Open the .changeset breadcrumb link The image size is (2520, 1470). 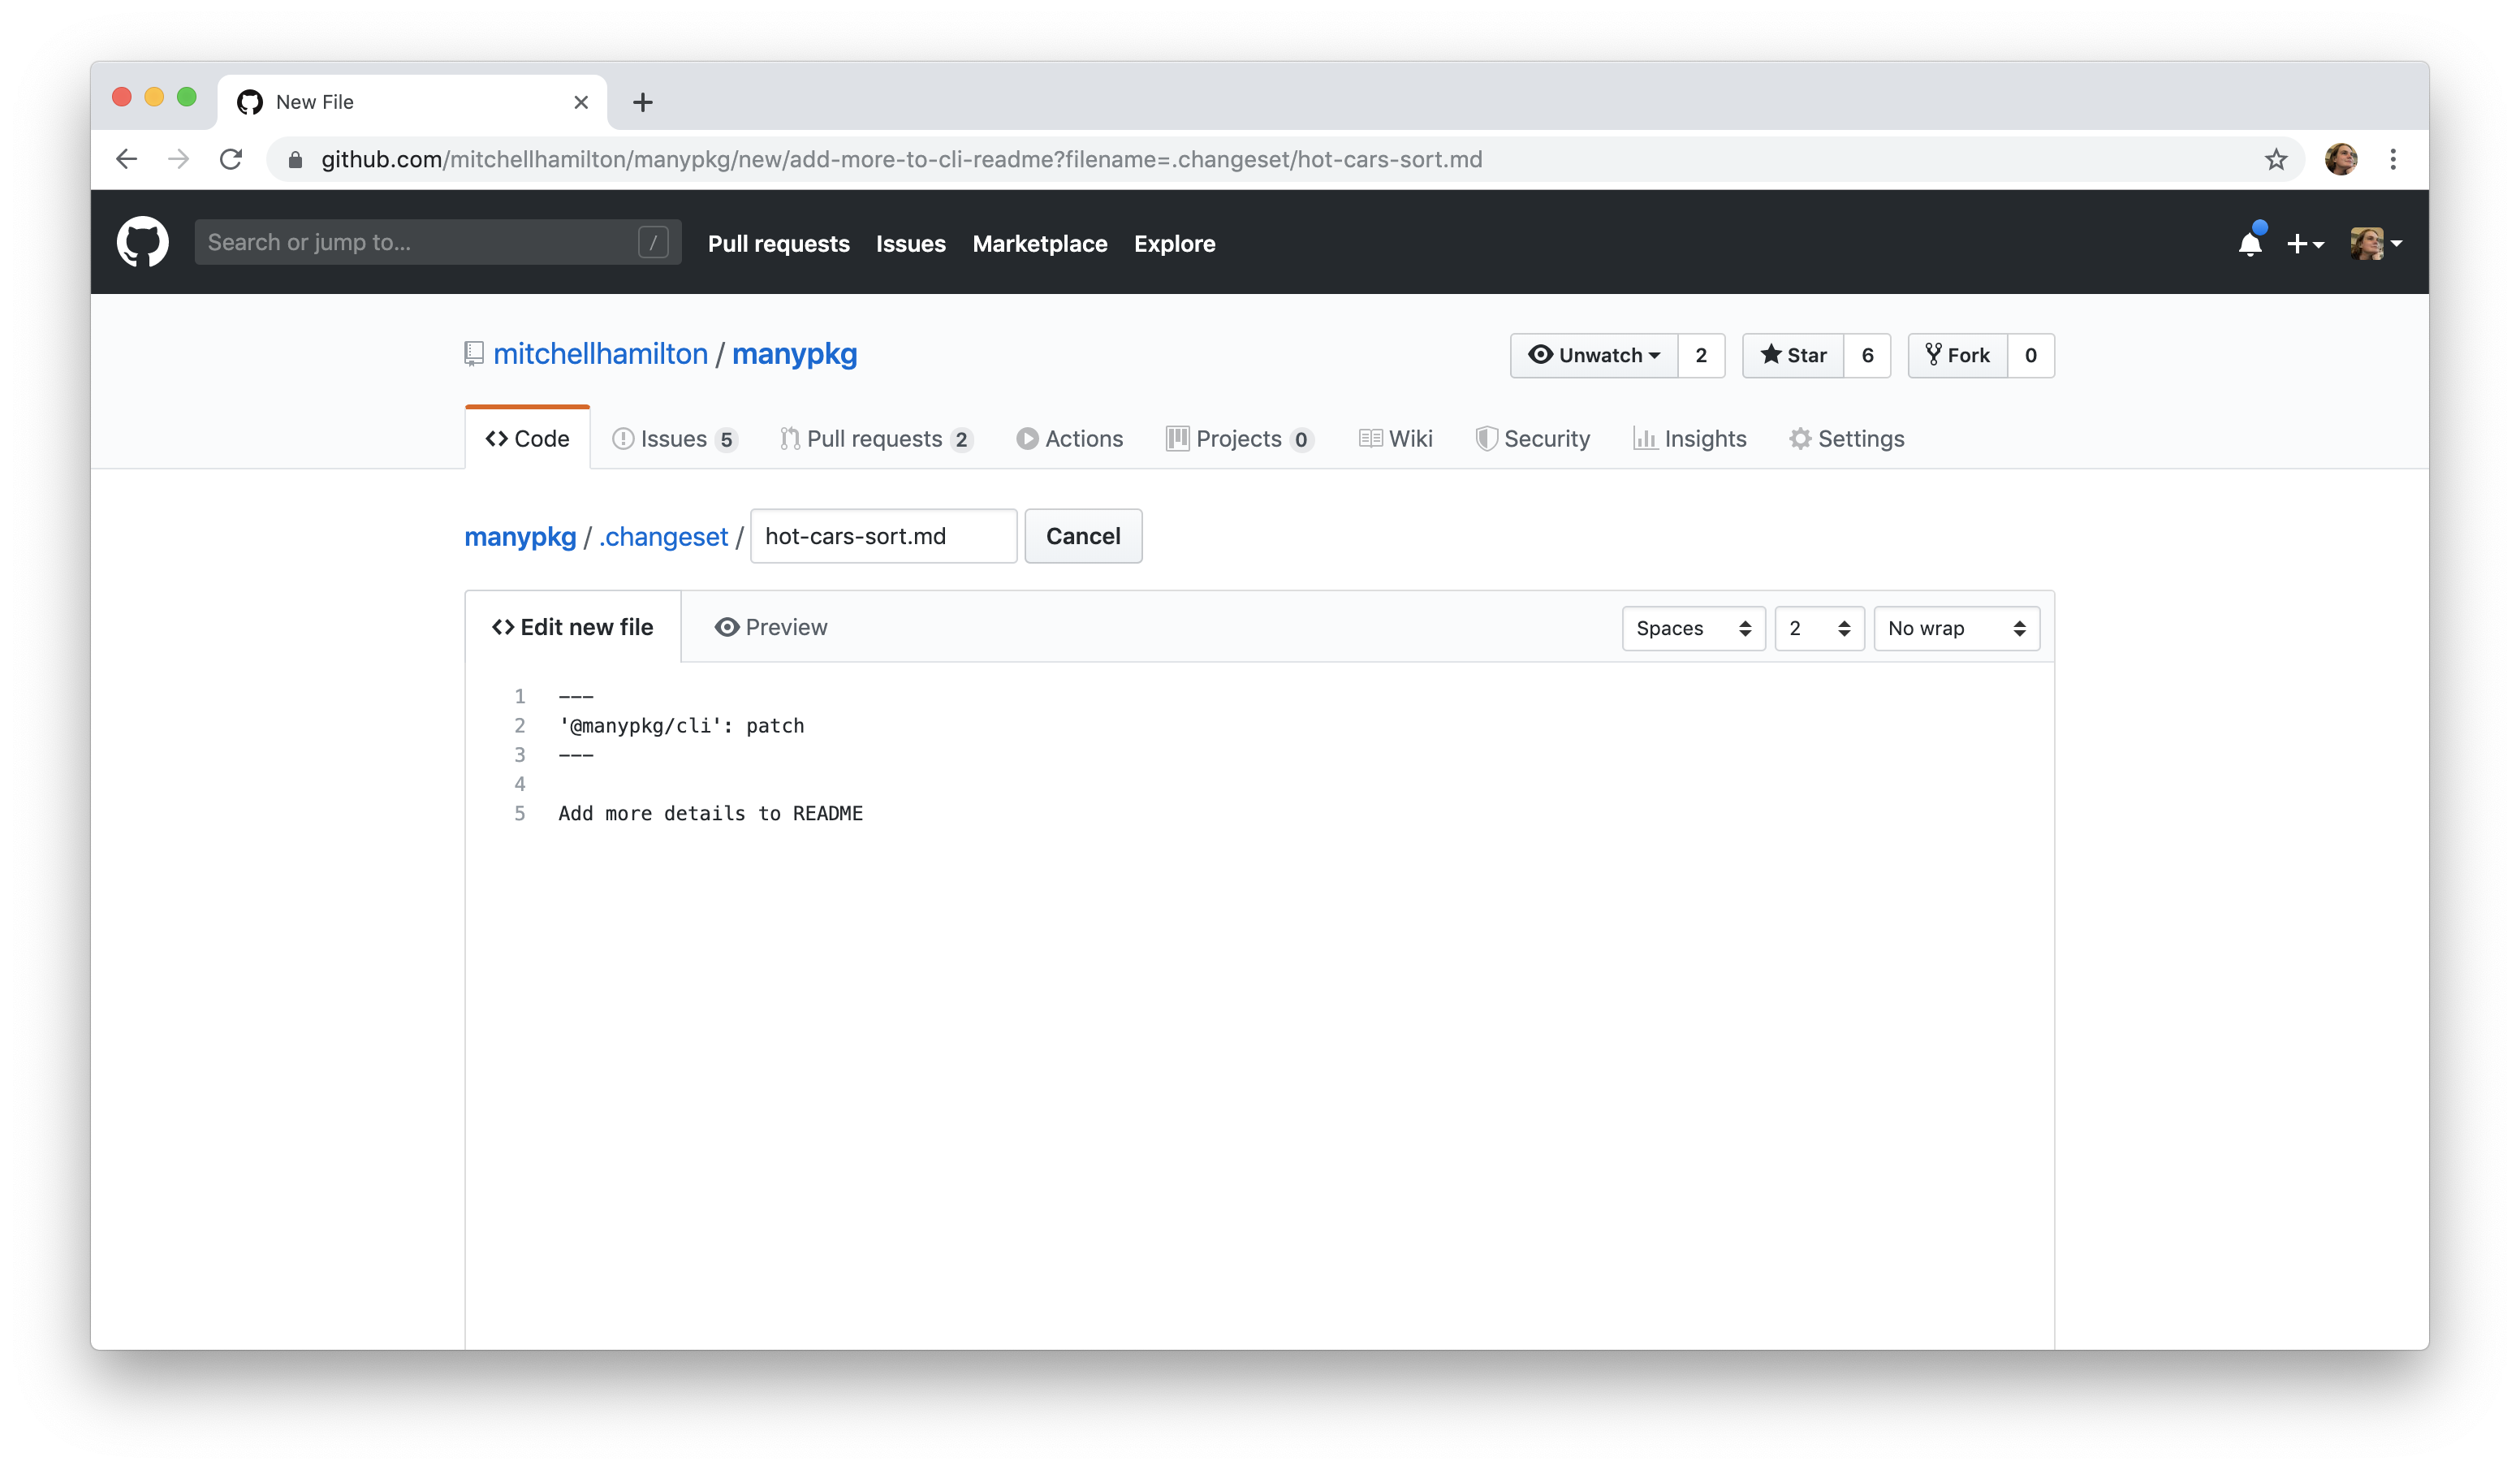click(x=663, y=536)
